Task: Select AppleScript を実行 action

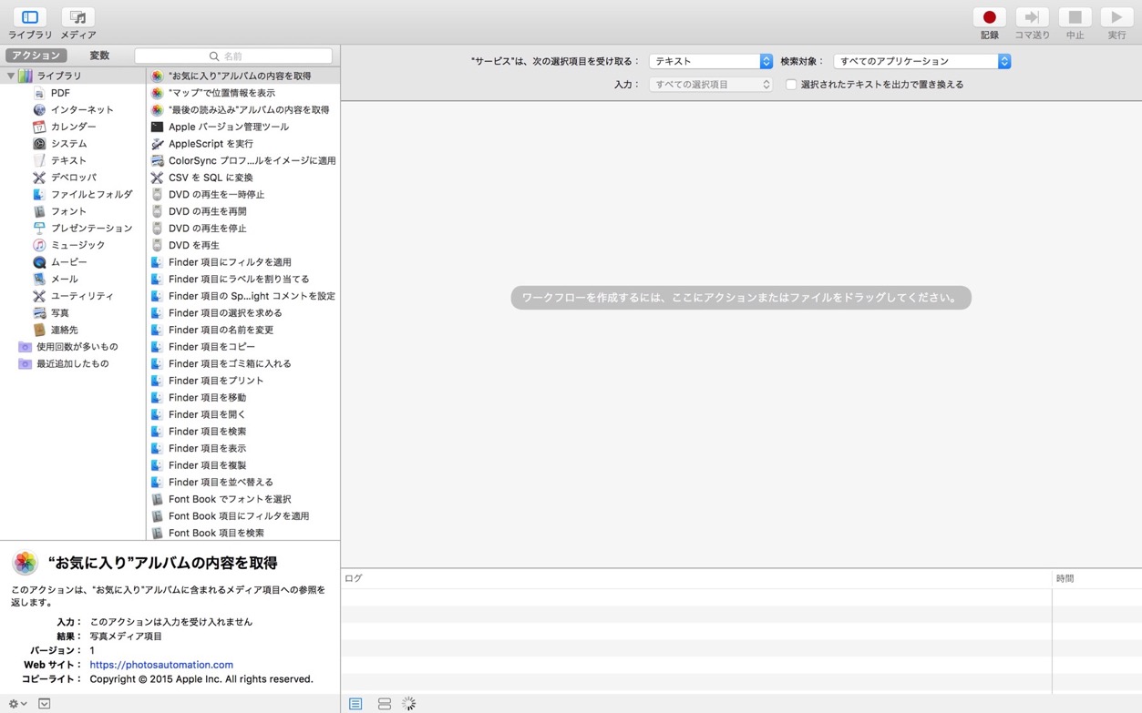Action: click(243, 143)
